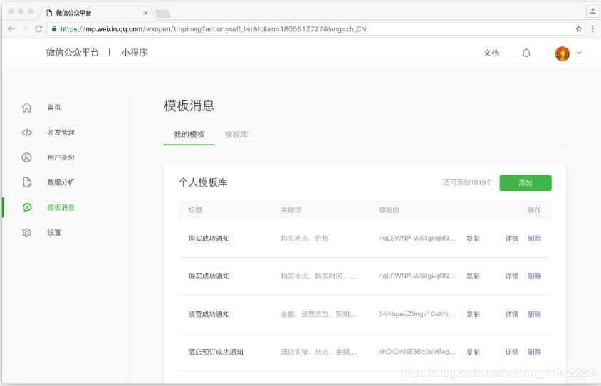
Task: View the site security lock icon
Action: (54, 28)
